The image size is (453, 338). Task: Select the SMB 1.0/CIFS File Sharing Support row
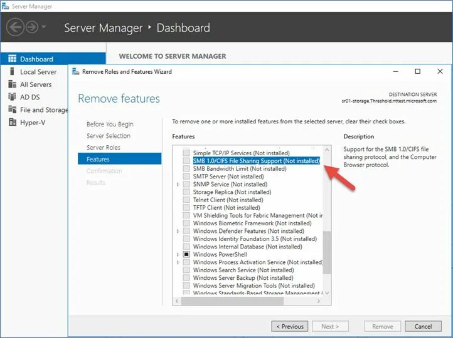(x=256, y=160)
